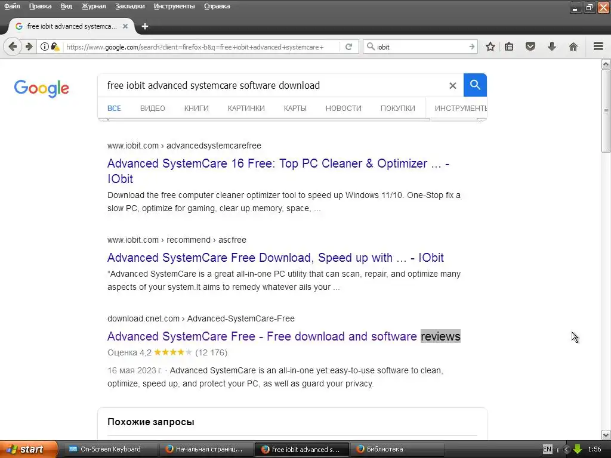Screen dimensions: 611x458
Task: Go to home page icon
Action: [x=573, y=47]
